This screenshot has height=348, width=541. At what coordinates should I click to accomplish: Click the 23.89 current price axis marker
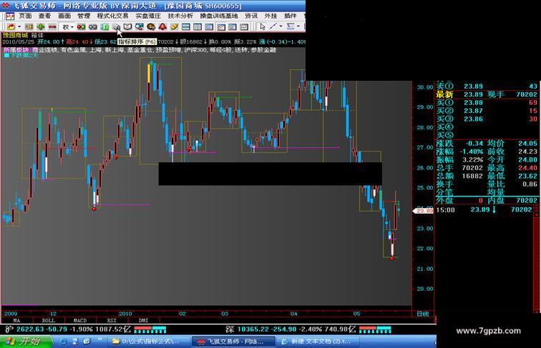pyautogui.click(x=423, y=211)
